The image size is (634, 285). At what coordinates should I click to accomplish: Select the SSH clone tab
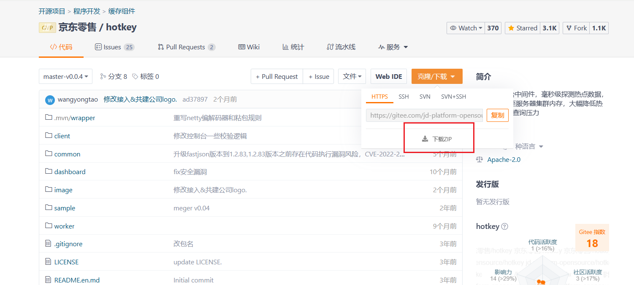[x=404, y=97]
